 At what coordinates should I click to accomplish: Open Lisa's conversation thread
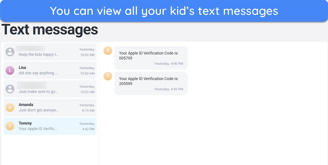(50, 70)
